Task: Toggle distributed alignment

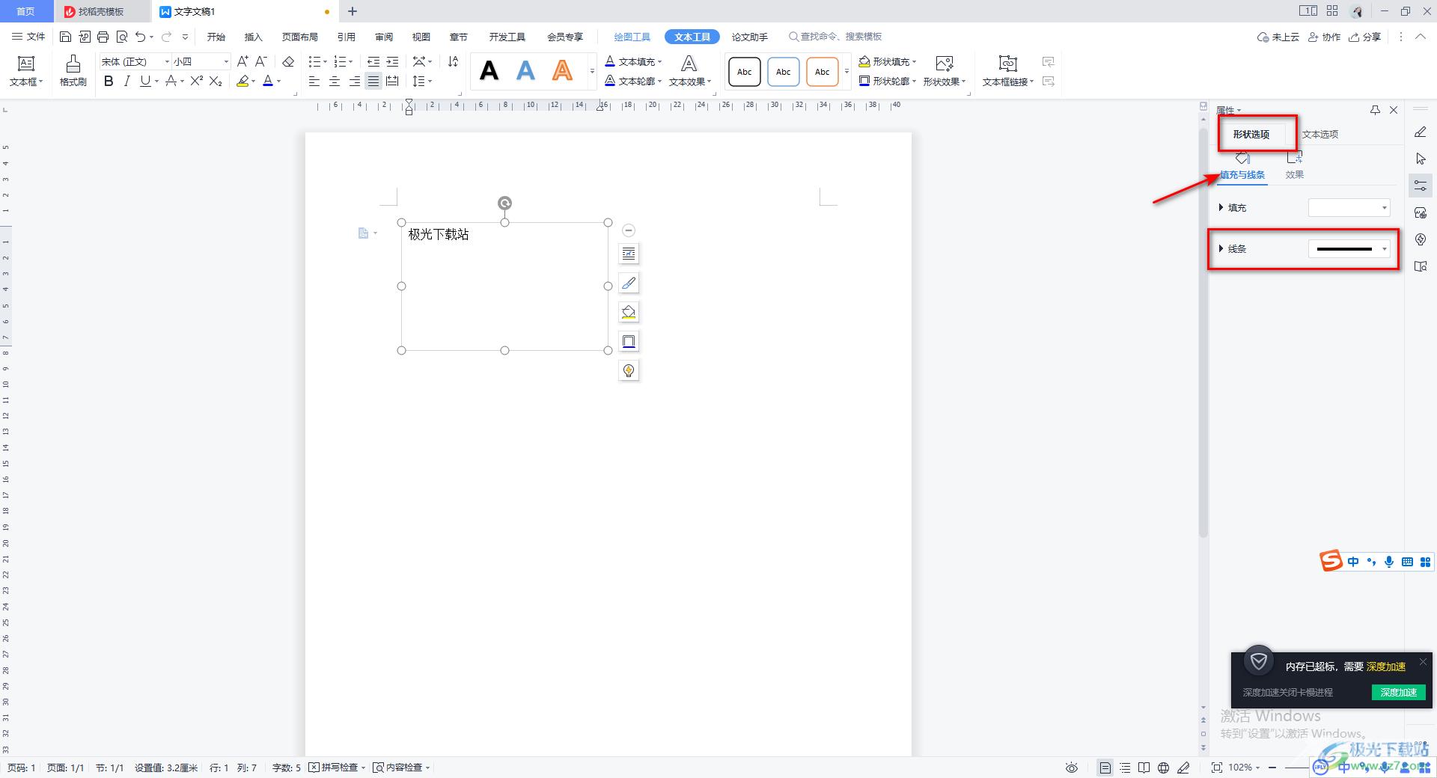Action: 392,81
